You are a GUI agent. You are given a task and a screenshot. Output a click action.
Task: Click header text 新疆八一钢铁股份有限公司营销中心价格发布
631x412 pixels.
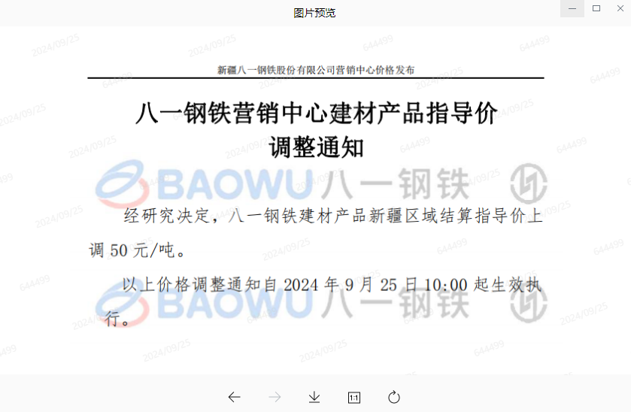click(x=316, y=70)
